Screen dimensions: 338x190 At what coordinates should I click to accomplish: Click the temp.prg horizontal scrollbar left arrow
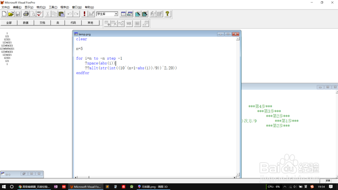click(76, 177)
